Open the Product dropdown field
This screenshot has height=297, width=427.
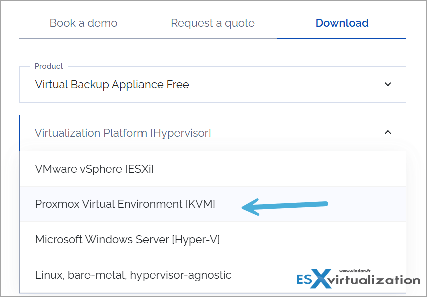point(212,84)
